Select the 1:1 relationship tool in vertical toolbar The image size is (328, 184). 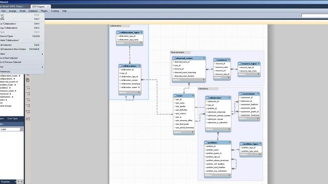(x=28, y=88)
